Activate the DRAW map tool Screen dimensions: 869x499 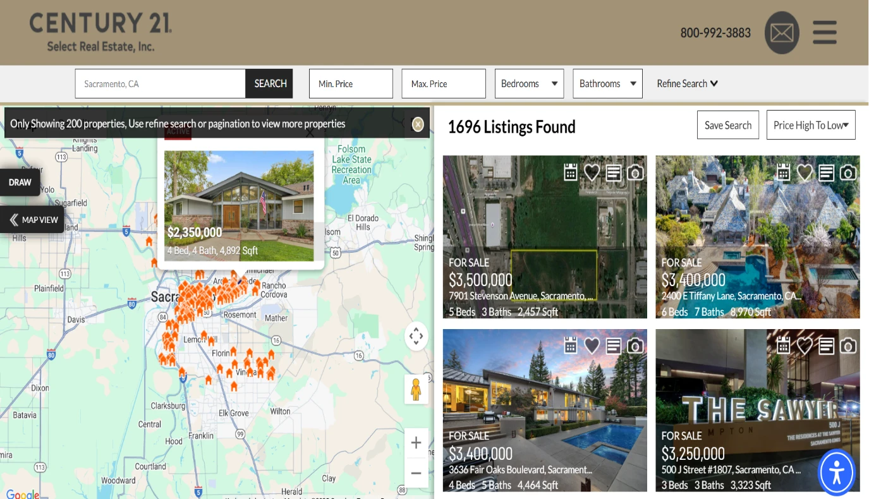[20, 183]
